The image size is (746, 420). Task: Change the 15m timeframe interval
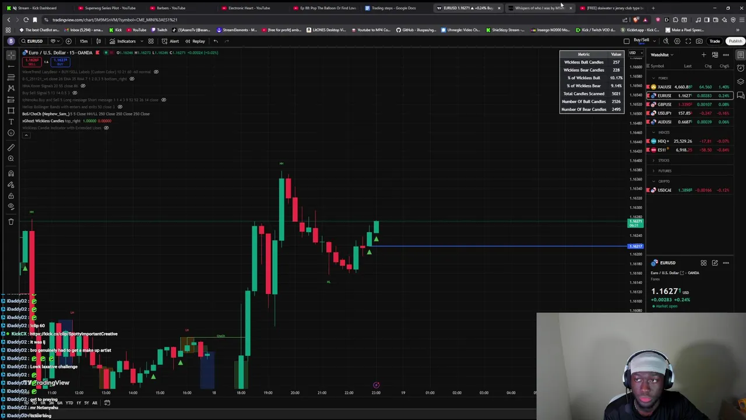(x=83, y=41)
